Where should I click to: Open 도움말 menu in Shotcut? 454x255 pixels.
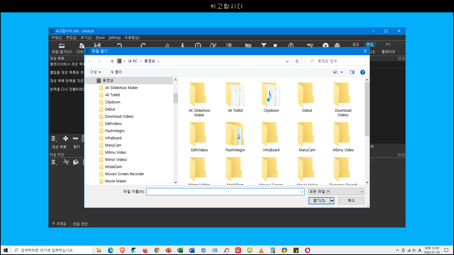132,38
